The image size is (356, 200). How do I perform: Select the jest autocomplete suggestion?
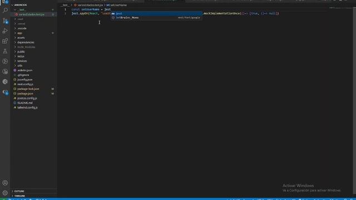coord(156,13)
